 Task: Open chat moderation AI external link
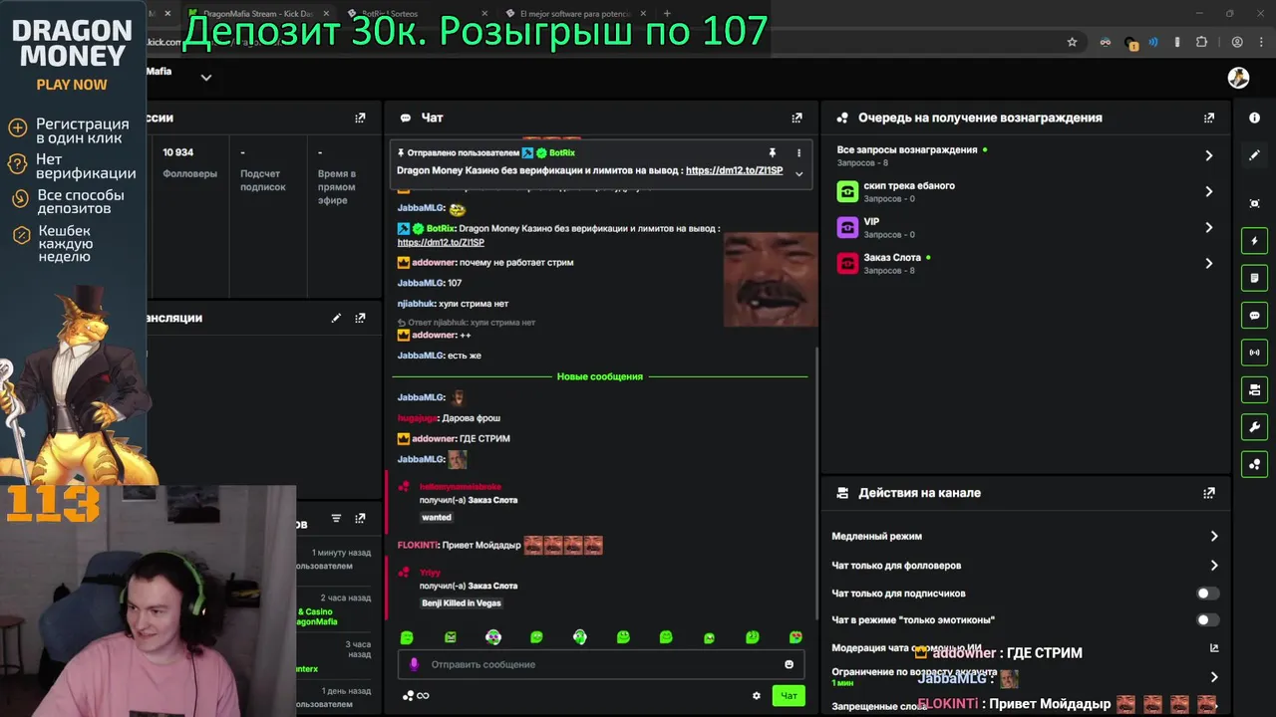click(x=1214, y=648)
